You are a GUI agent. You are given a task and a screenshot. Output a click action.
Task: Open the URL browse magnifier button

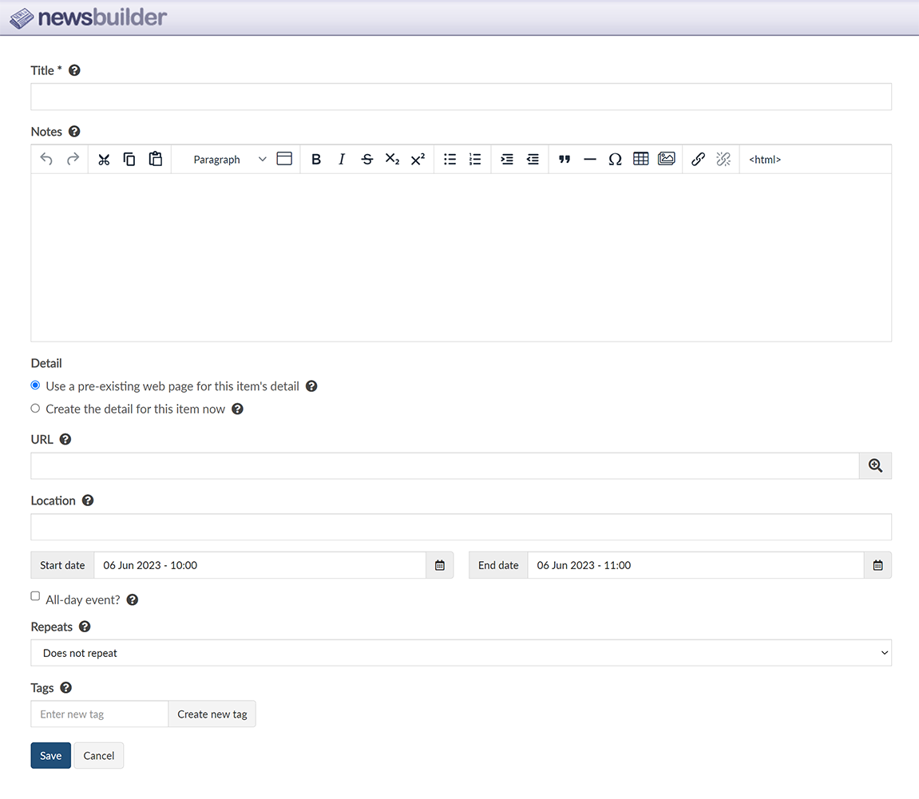[x=875, y=466]
